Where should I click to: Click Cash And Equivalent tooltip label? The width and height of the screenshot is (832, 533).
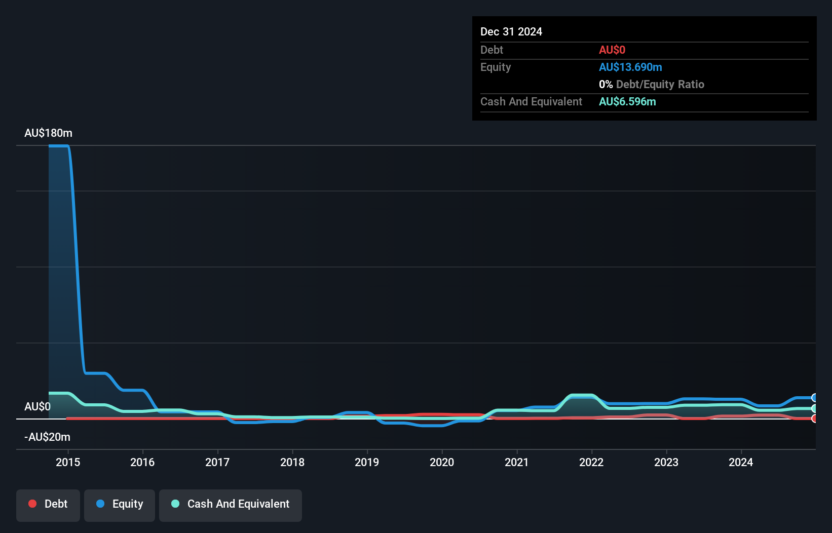531,102
